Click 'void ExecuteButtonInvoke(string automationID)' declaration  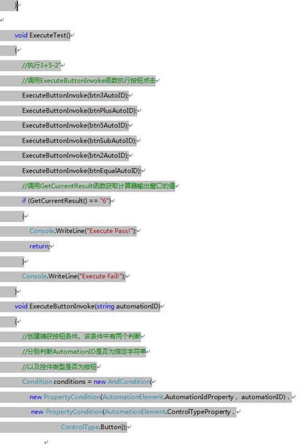(88, 306)
